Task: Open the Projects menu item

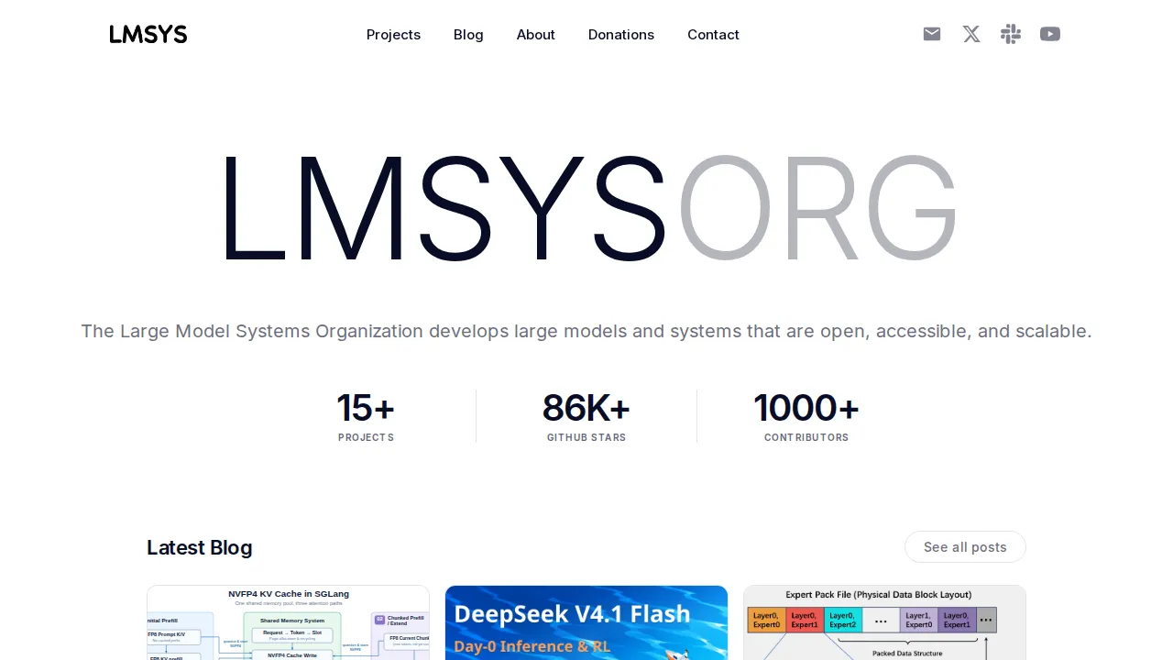Action: (x=393, y=35)
